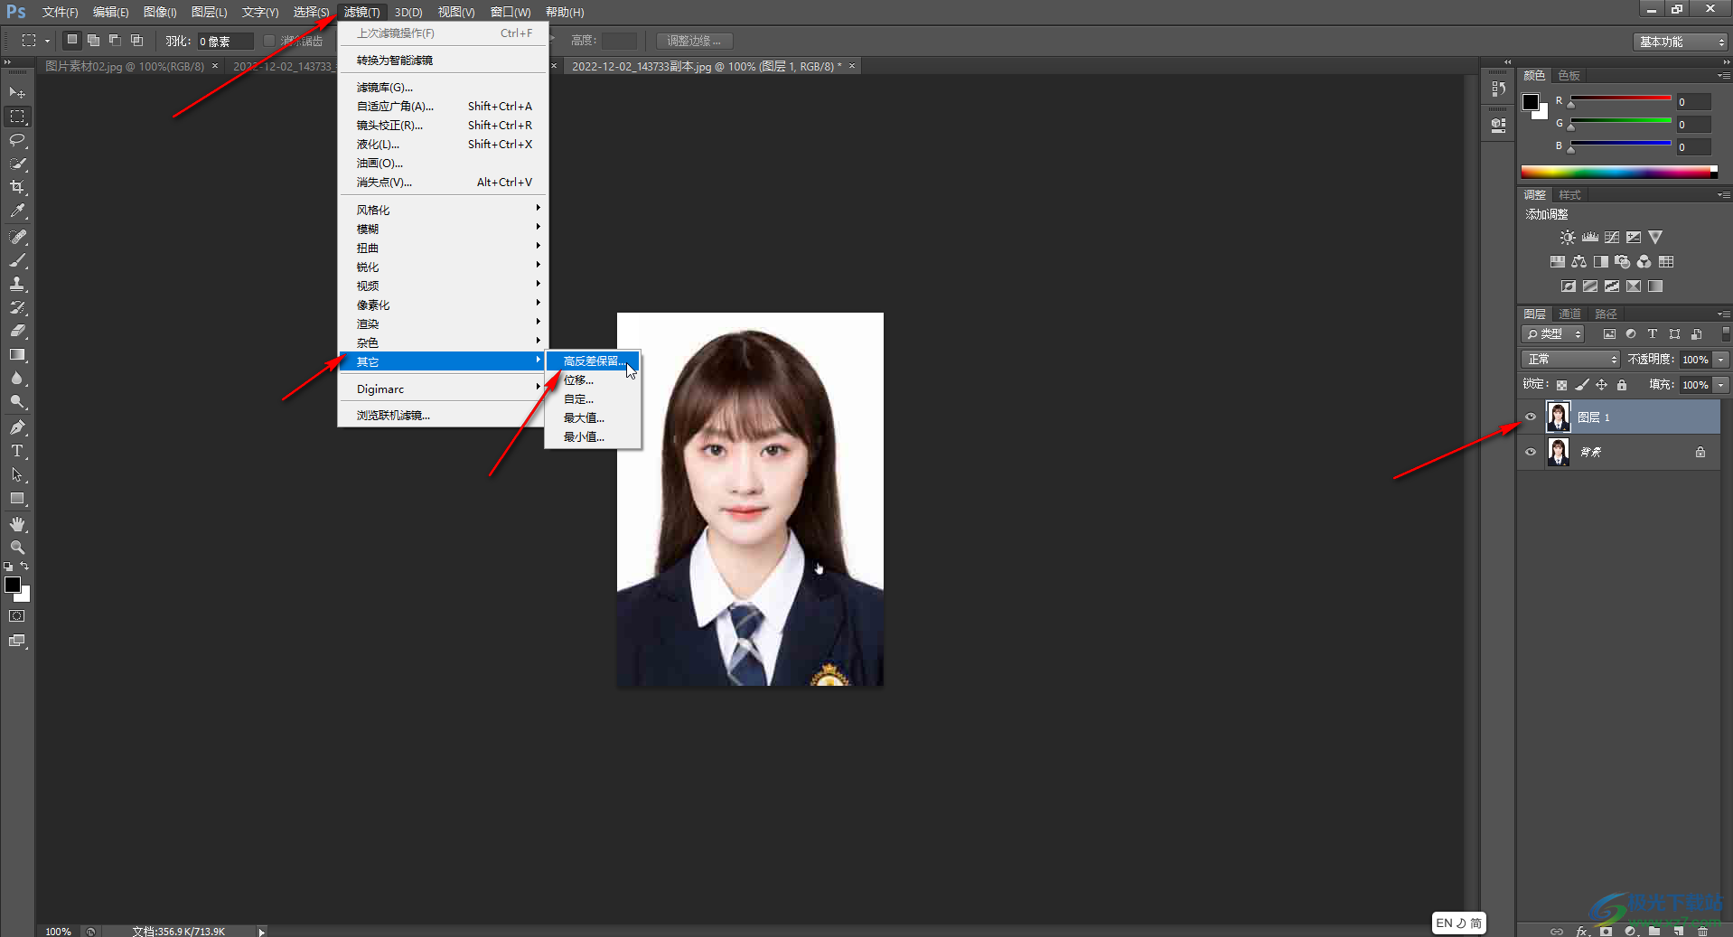Click the red R channel slider
Screen dimensions: 1733x937
(1621, 98)
